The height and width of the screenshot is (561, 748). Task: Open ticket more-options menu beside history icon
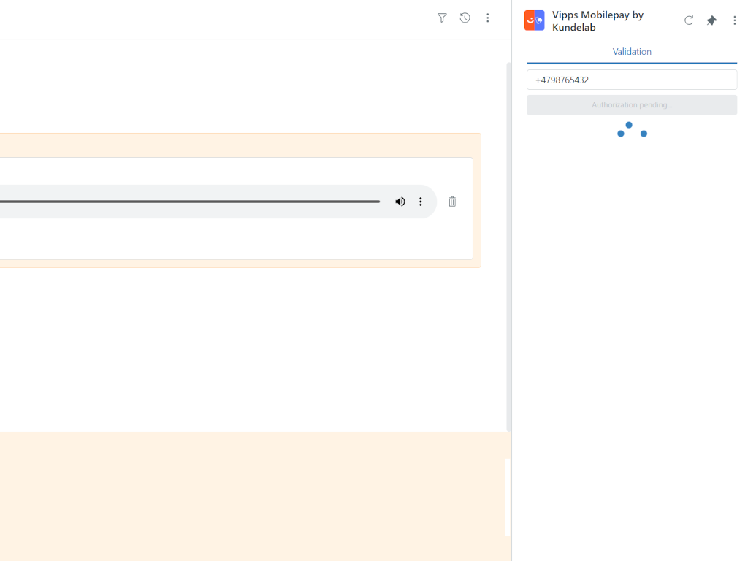[487, 18]
